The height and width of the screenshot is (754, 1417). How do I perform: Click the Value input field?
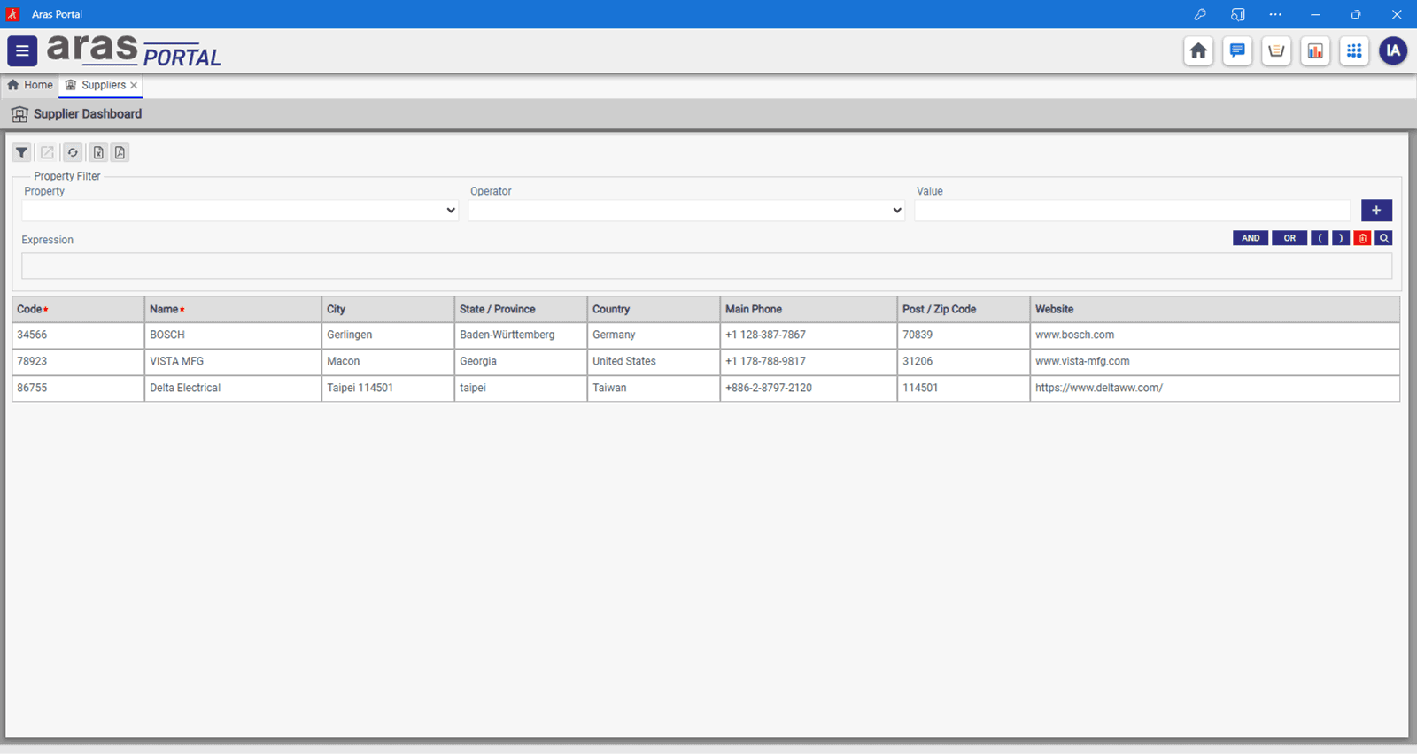click(1133, 211)
